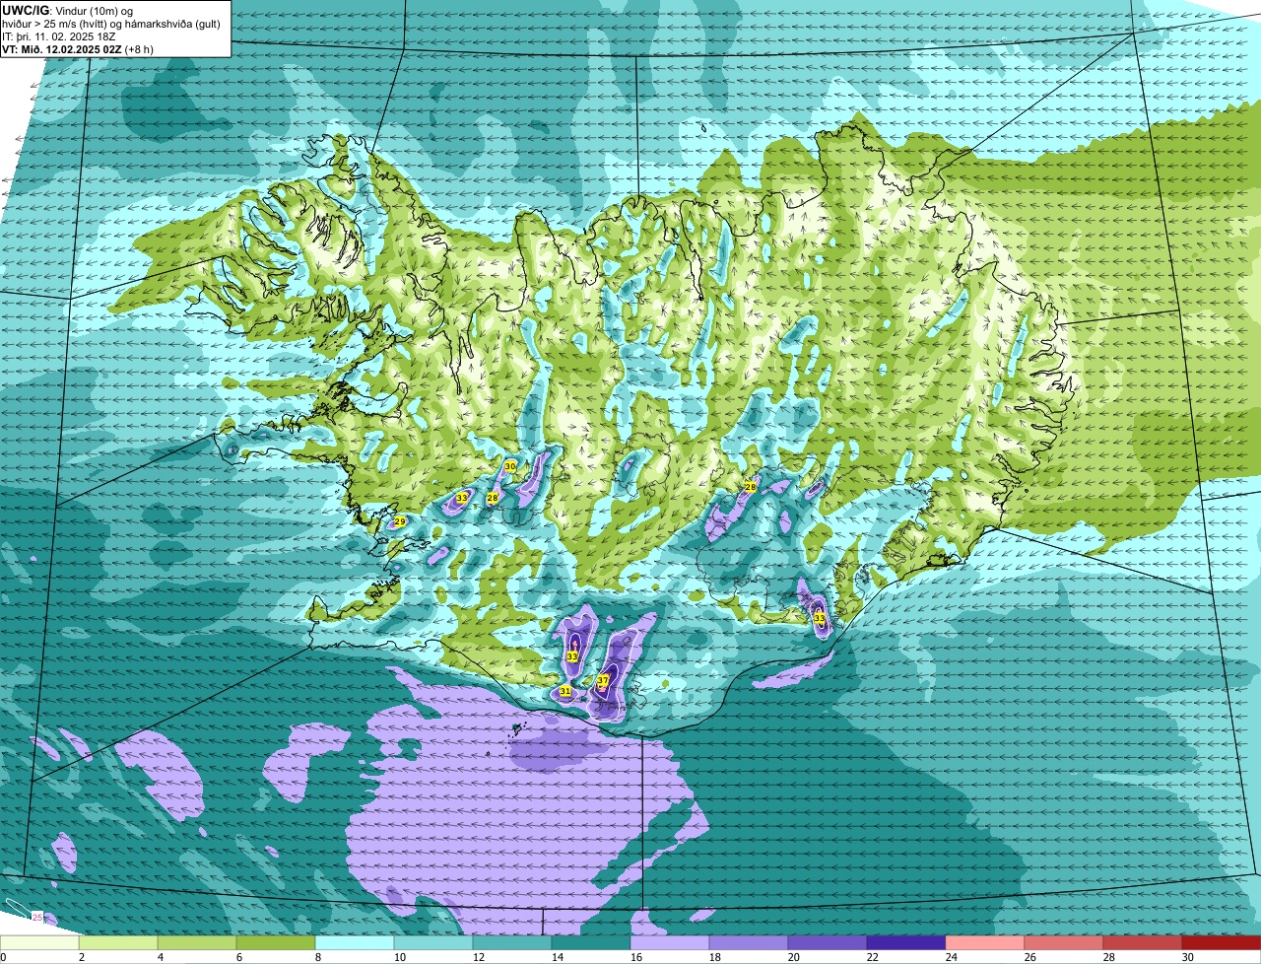Pick the red 28–30 m/s legend swatch

(x=1143, y=943)
